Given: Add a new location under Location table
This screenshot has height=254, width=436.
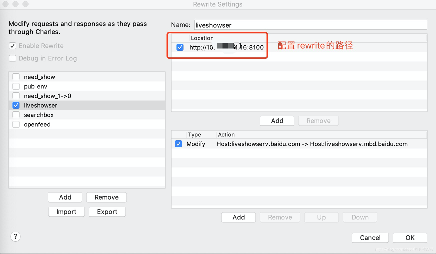Looking at the screenshot, I should [x=277, y=121].
